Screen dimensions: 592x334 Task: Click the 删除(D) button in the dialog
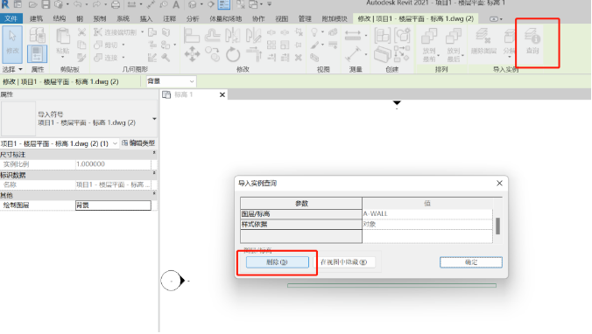point(277,262)
